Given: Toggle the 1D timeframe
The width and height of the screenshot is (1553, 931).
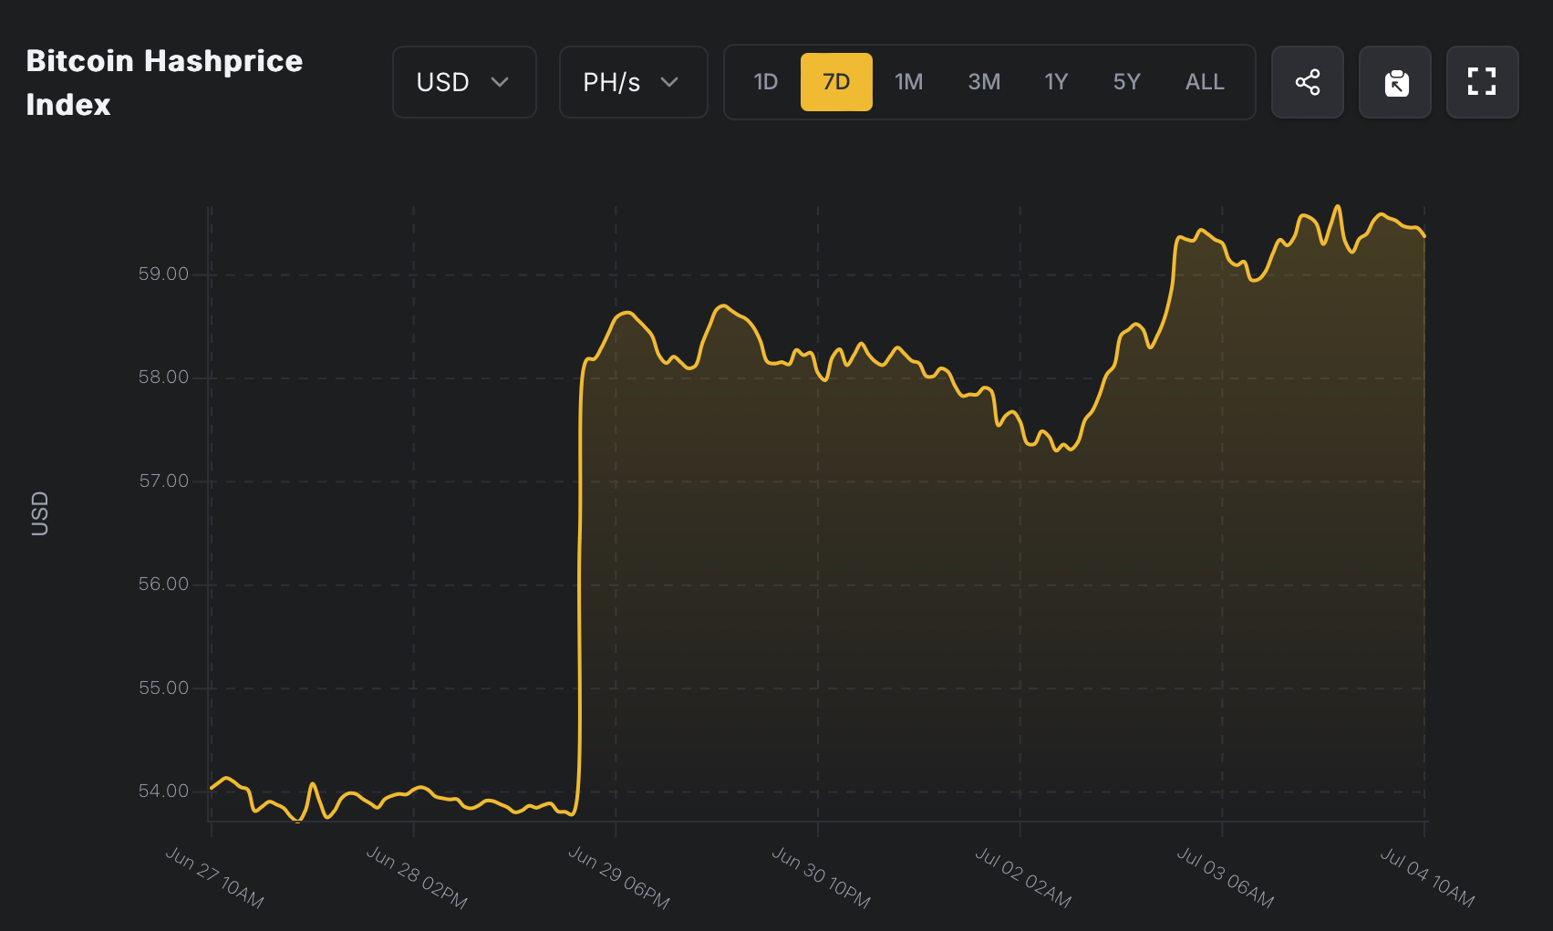Looking at the screenshot, I should coord(765,82).
